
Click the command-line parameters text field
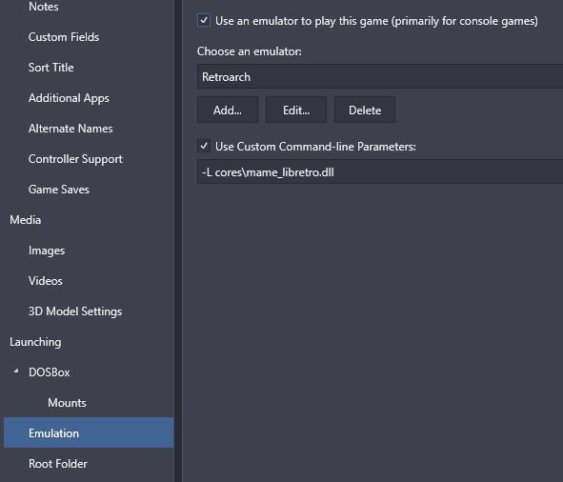coord(380,172)
